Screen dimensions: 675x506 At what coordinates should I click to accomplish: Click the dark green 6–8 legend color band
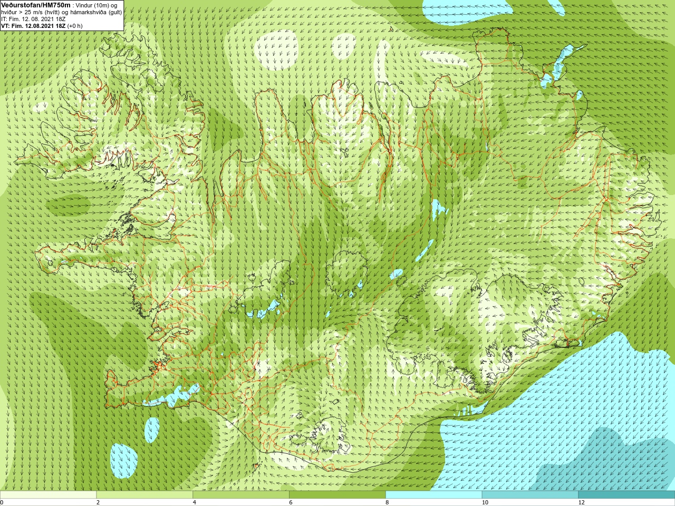[x=337, y=495]
